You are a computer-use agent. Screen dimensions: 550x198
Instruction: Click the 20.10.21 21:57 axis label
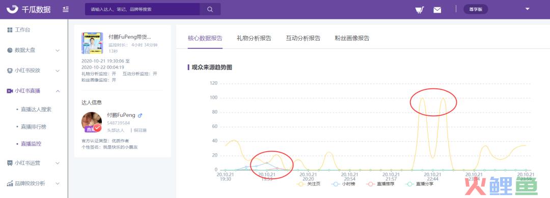[x=391, y=177]
